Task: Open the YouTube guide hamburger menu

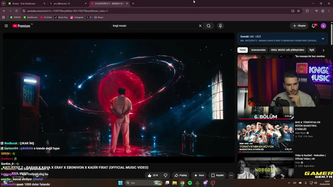Action: [x=6, y=26]
